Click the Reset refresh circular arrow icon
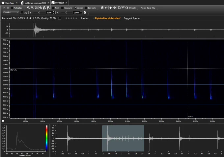This screenshot has width=224, height=157. [x=126, y=8]
